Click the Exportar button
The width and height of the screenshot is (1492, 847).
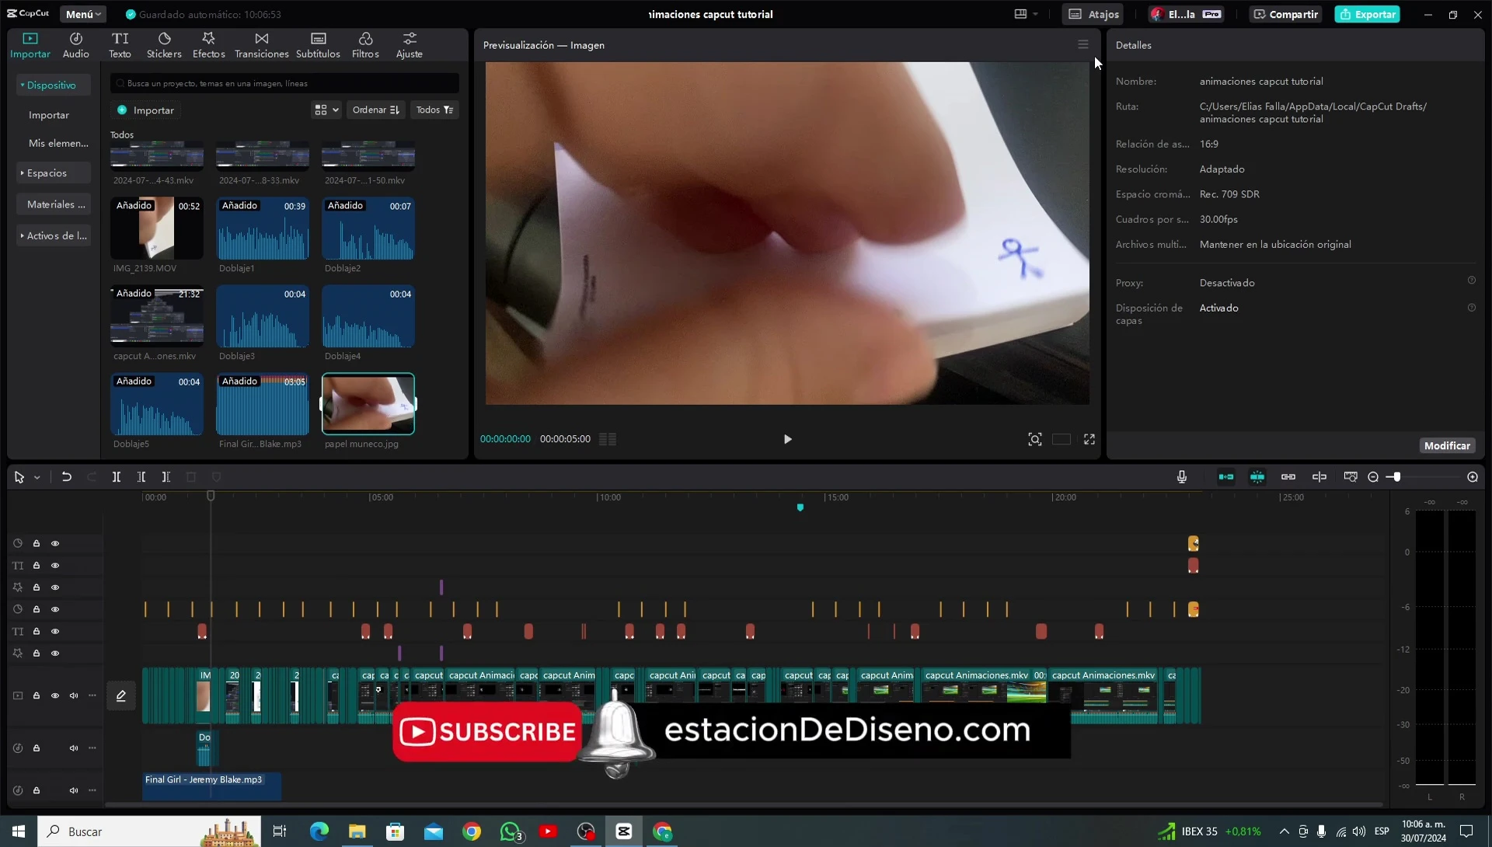point(1367,14)
